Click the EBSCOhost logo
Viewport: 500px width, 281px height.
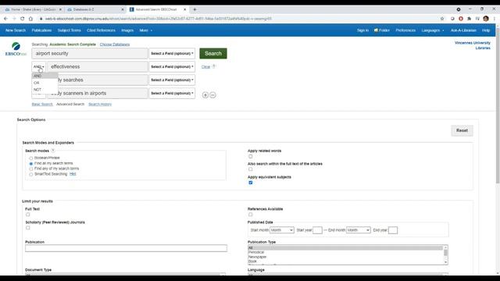pyautogui.click(x=16, y=49)
